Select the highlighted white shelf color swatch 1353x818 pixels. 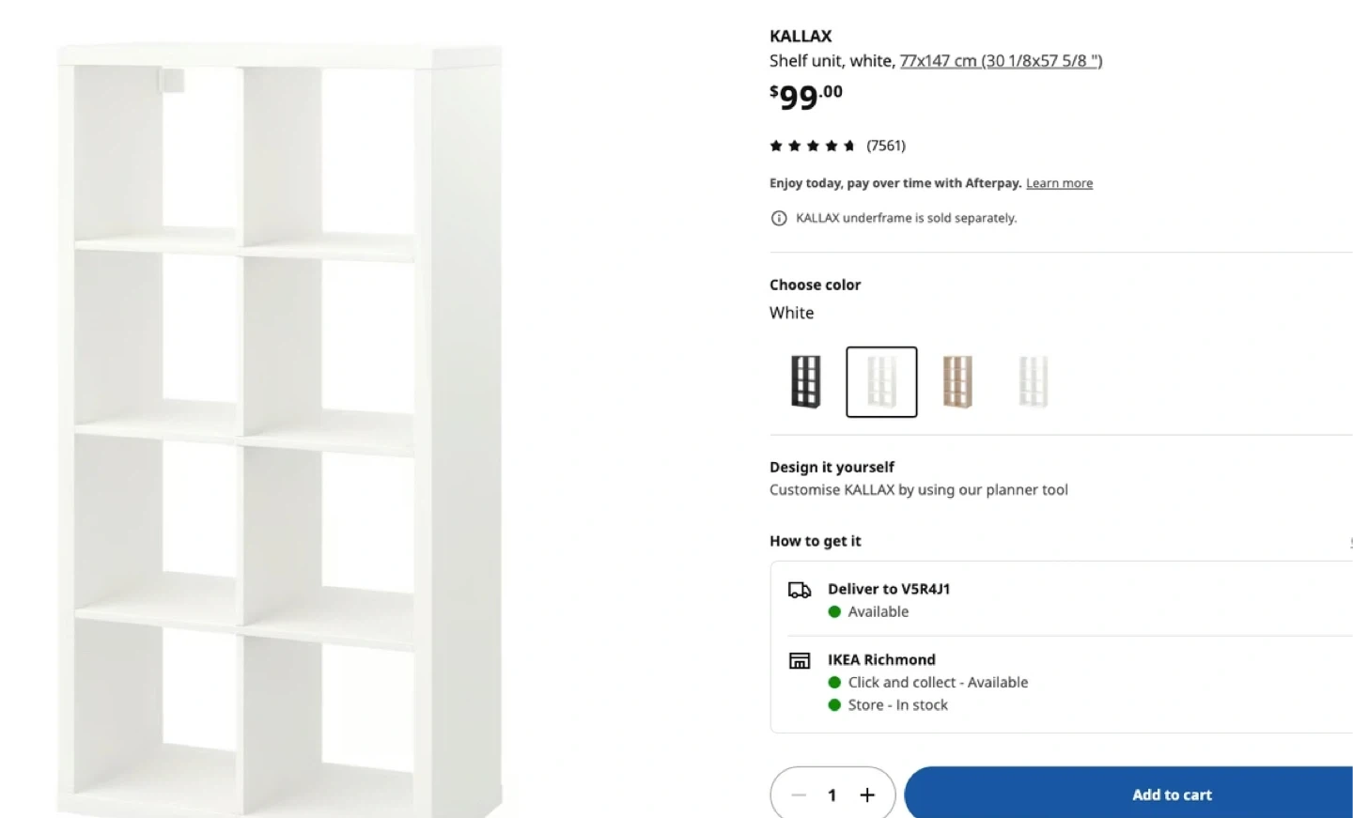point(881,382)
